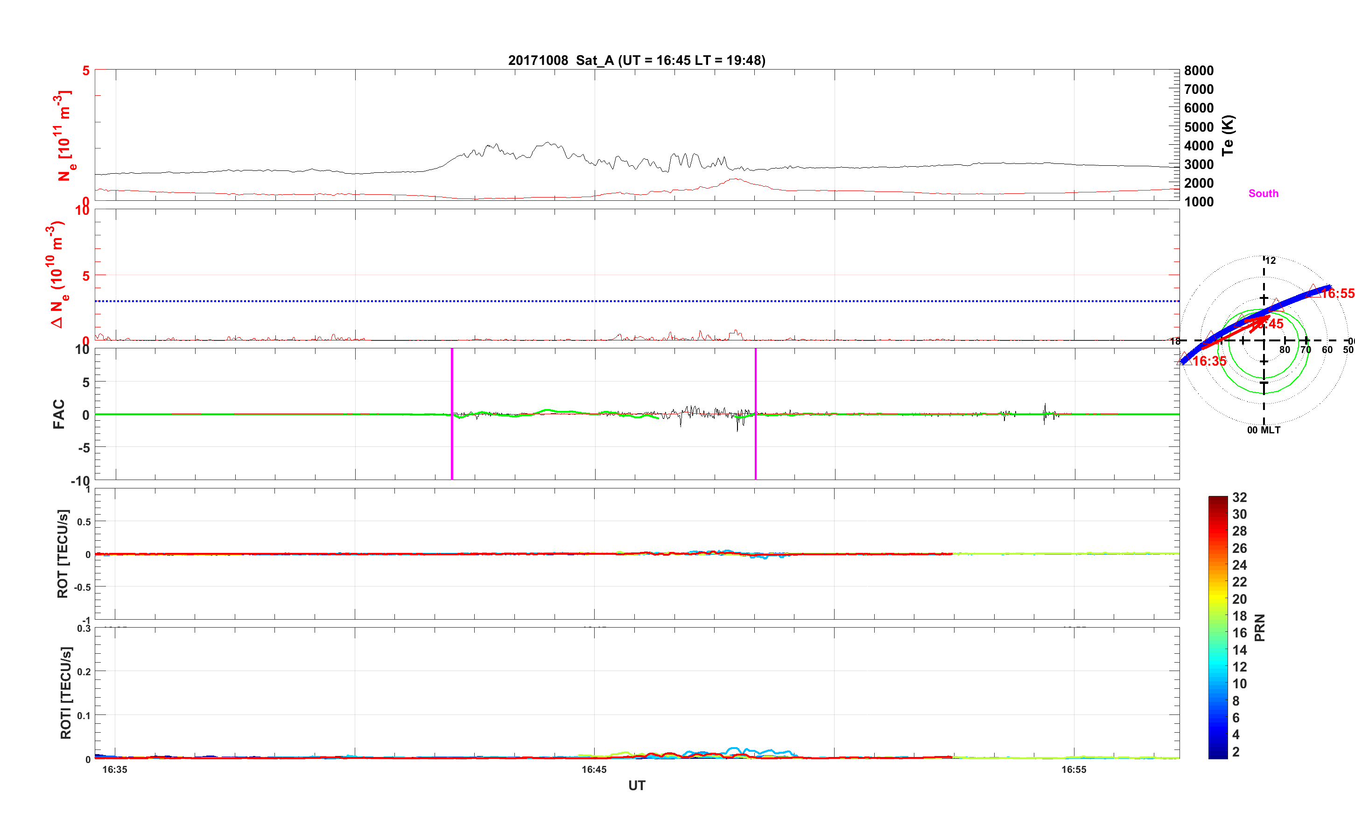Click the PRN colorbar label text
1355x820 pixels.
(1259, 628)
